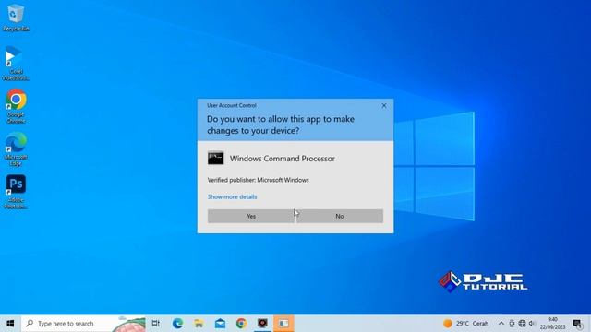Click No in the User Account Control dialog
This screenshot has height=332, width=591.
coord(340,216)
